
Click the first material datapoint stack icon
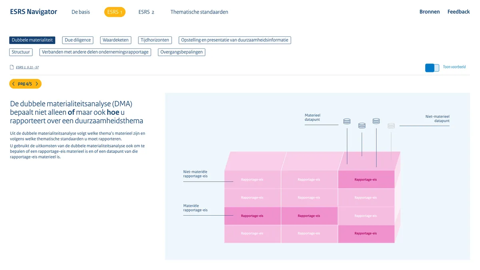pos(347,121)
